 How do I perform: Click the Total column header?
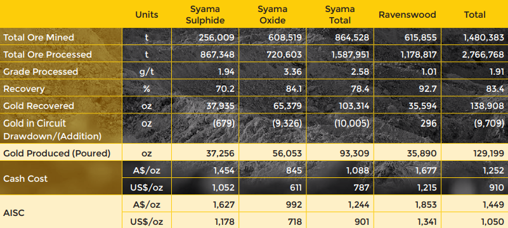[x=474, y=15]
